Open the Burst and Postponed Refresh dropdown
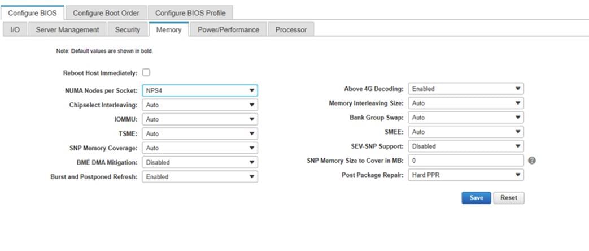 (x=200, y=176)
